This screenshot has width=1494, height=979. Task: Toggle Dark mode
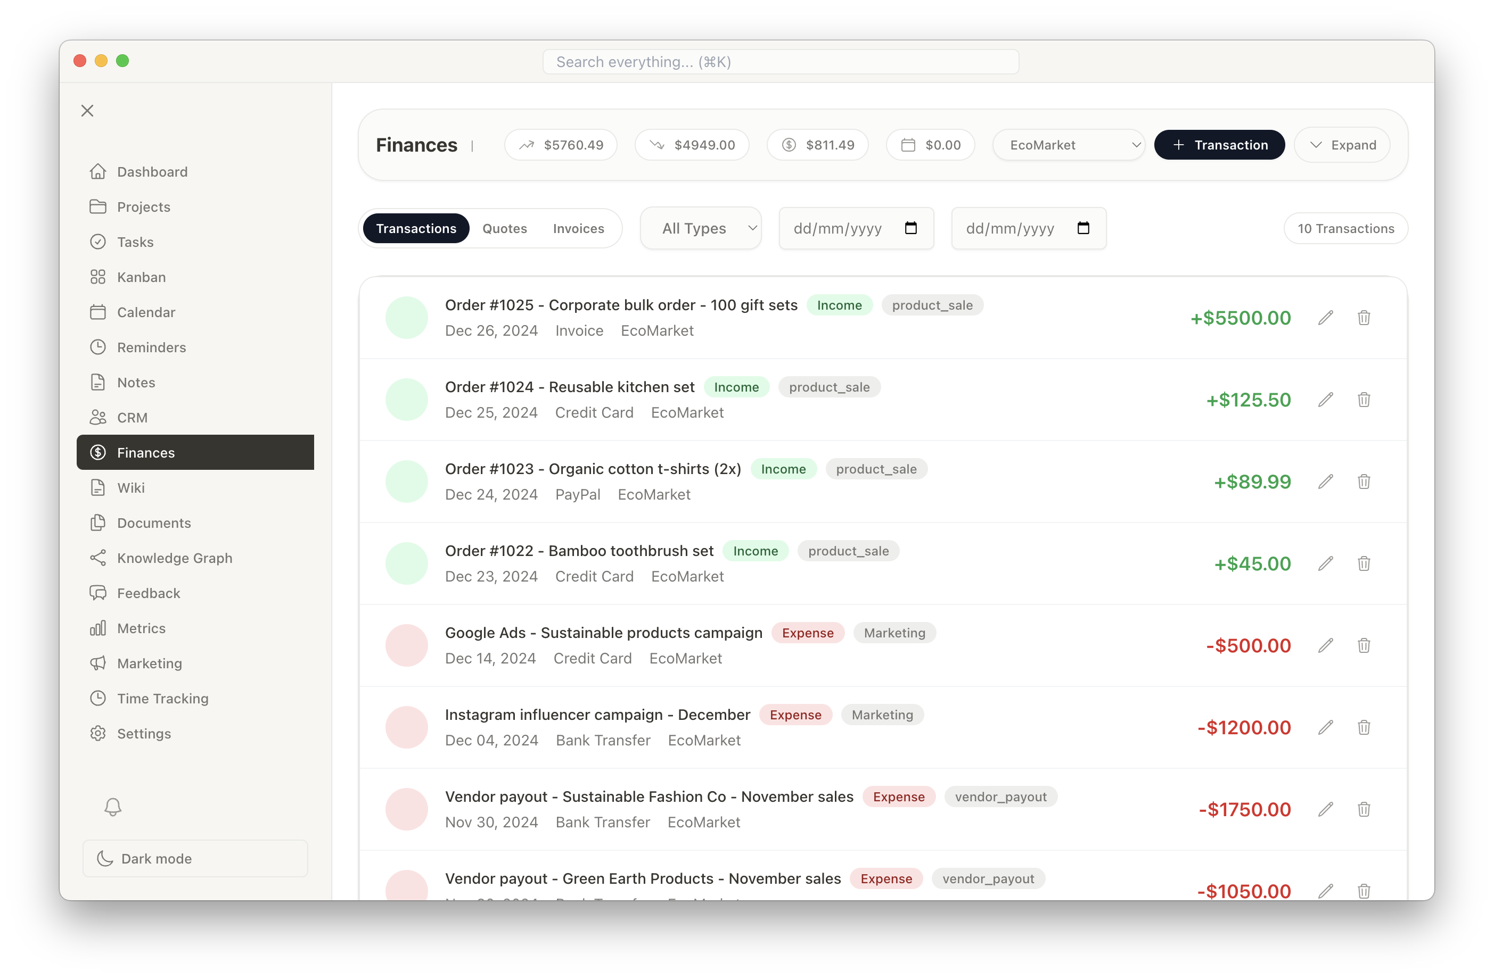tap(195, 859)
